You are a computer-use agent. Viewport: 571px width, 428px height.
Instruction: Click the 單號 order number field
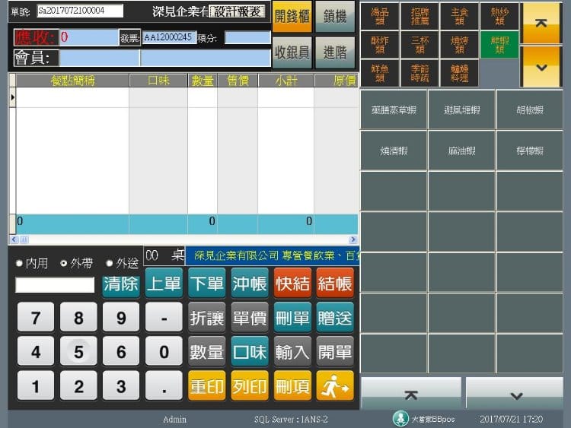(80, 11)
